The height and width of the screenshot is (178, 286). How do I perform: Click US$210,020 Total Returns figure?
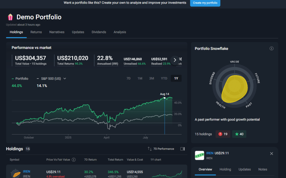(x=73, y=58)
